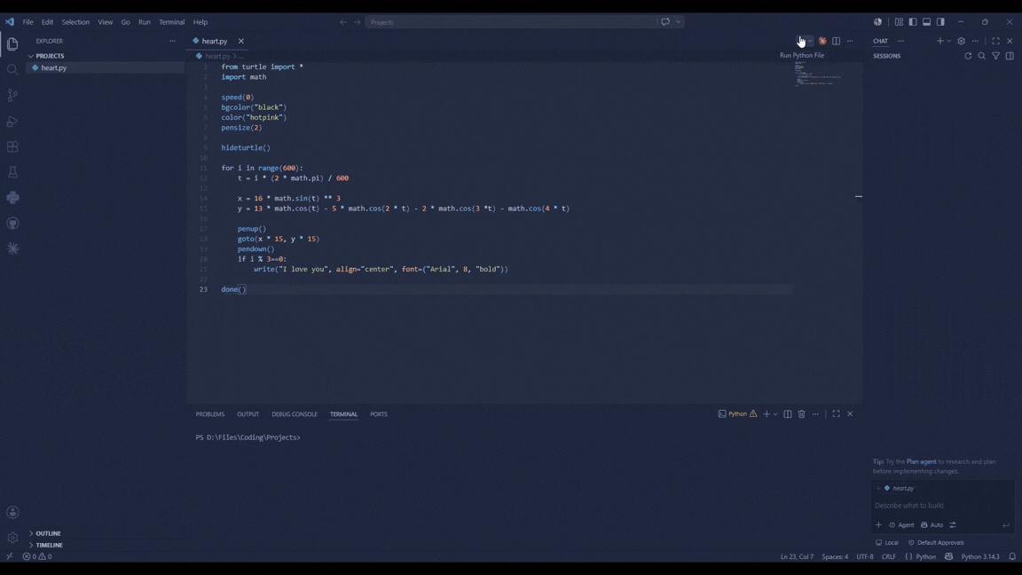Click the Plan agent link

pyautogui.click(x=921, y=461)
